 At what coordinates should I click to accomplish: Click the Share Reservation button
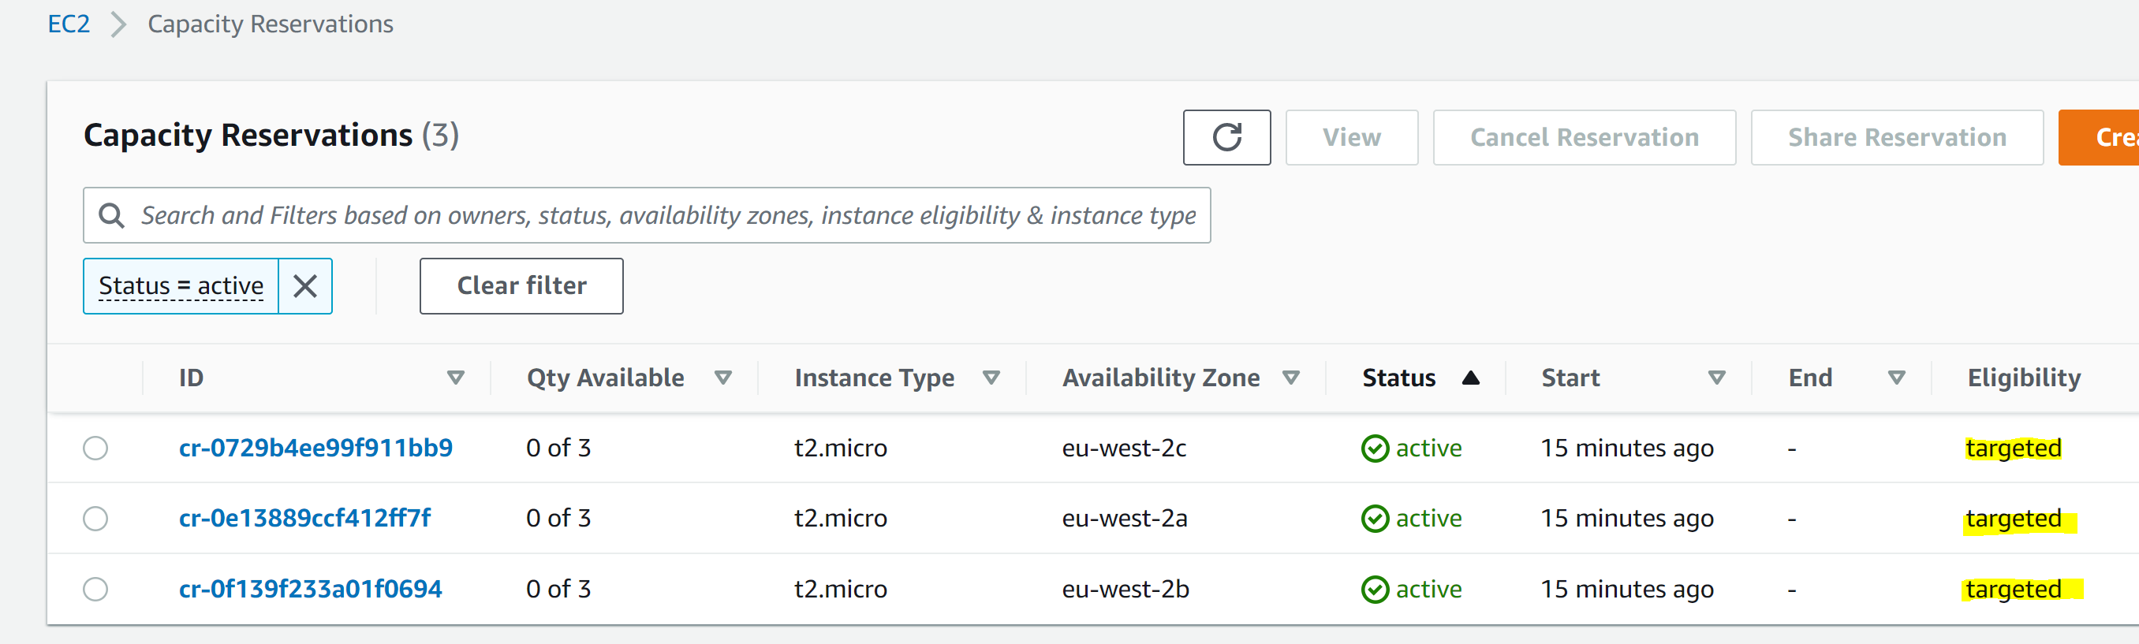pos(1896,138)
